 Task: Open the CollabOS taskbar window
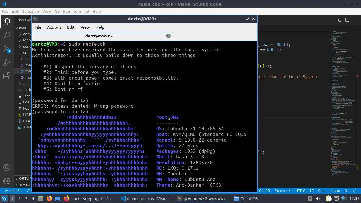(246, 198)
